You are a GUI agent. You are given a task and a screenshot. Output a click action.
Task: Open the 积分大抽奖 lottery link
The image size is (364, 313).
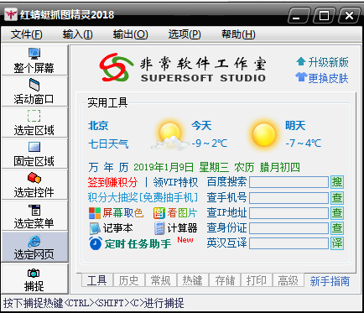tap(143, 197)
